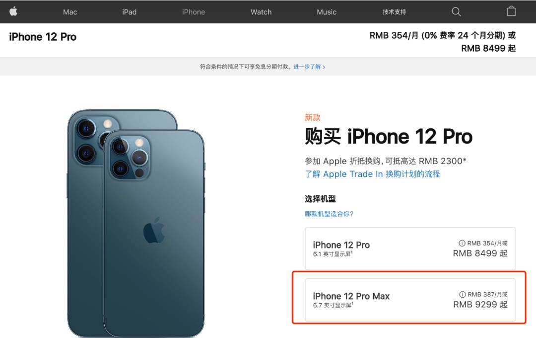Open 技术支持 in the navigation bar
The image size is (536, 338).
[394, 12]
